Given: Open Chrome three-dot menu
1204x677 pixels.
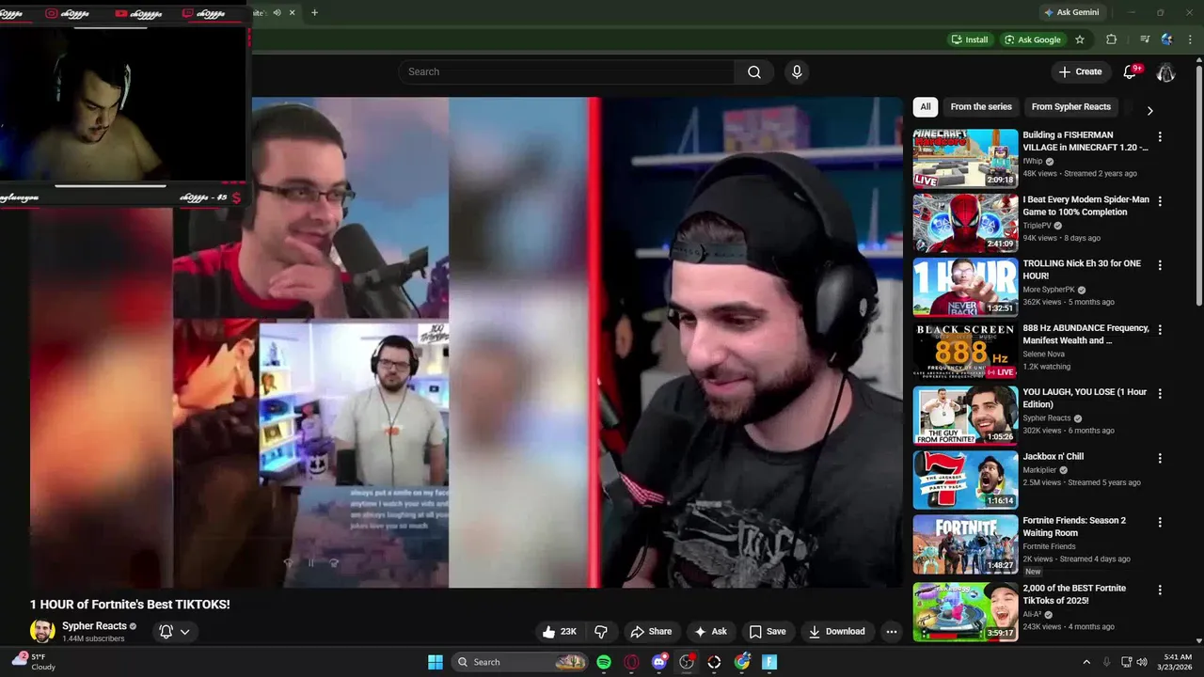Looking at the screenshot, I should 1190,39.
